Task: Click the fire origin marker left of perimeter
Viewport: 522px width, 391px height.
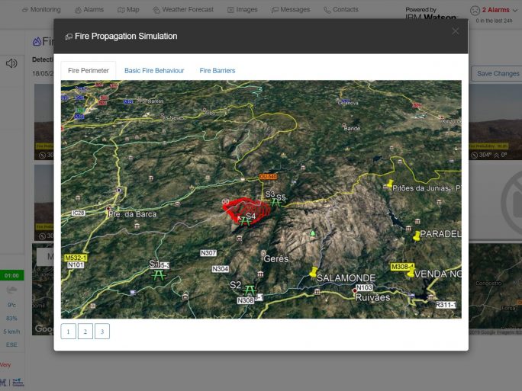Action: tap(225, 201)
